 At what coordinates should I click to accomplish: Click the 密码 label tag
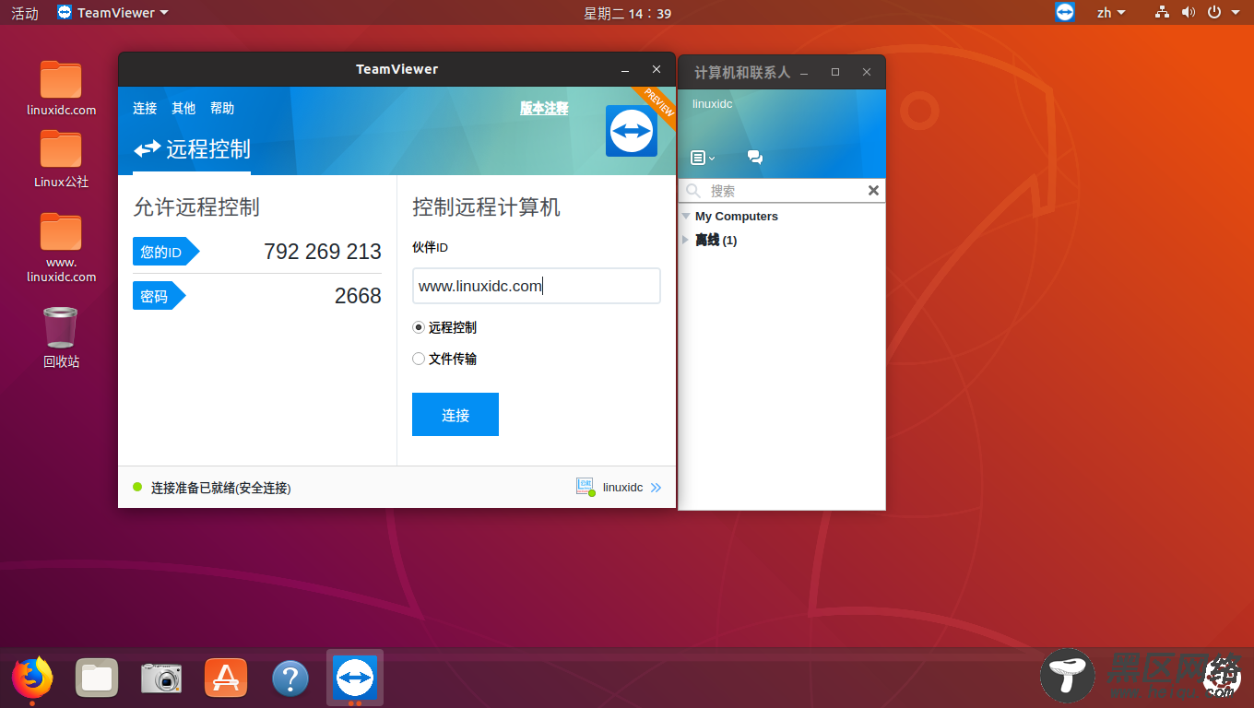pos(160,296)
